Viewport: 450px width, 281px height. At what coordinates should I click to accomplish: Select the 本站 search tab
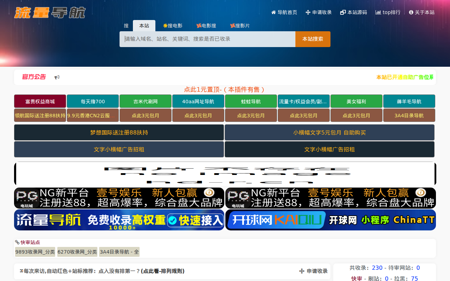(144, 26)
